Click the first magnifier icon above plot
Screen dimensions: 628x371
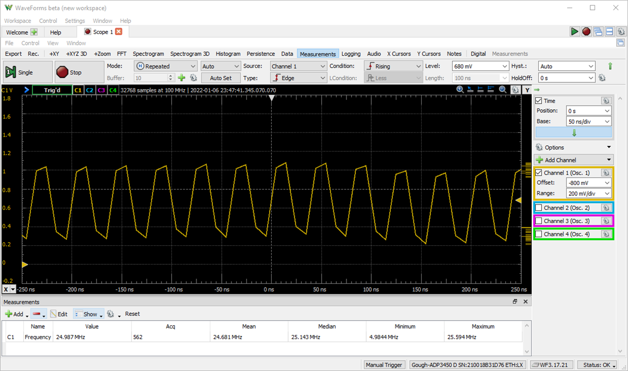click(460, 90)
